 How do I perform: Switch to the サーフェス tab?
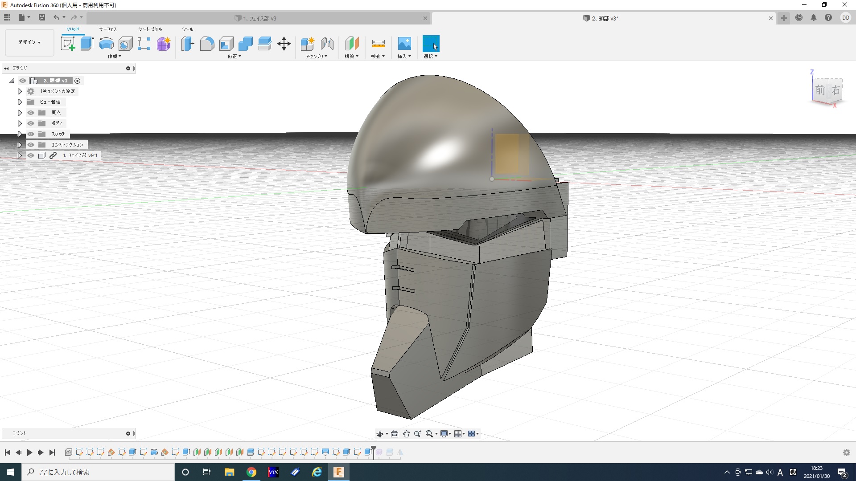pos(107,29)
